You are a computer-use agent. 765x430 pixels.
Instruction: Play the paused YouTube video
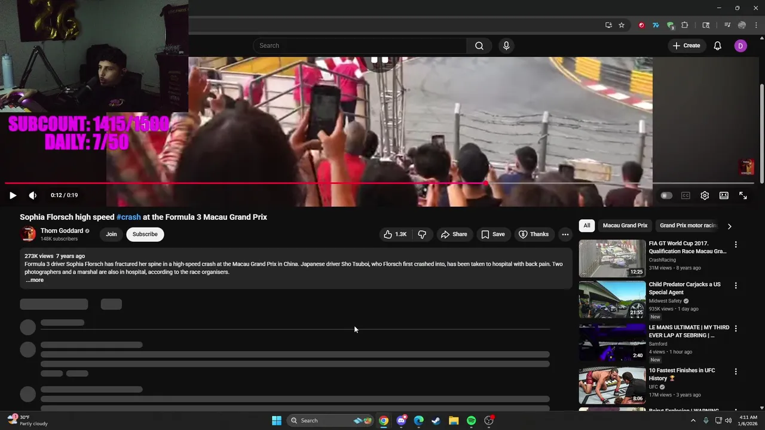13,195
